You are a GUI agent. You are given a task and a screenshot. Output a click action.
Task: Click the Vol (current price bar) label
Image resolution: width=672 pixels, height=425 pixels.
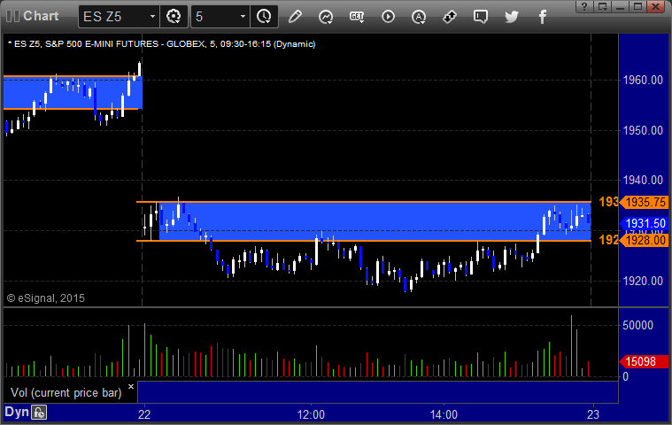tap(66, 393)
